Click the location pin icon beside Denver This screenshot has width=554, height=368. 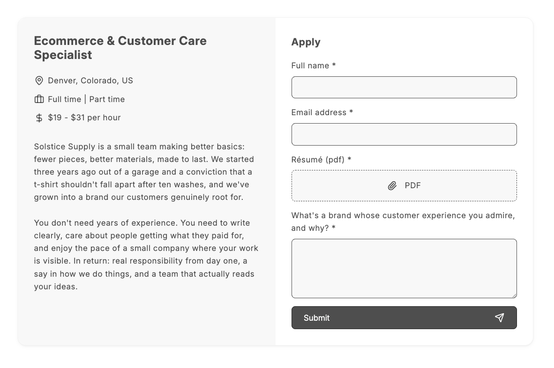pos(39,81)
